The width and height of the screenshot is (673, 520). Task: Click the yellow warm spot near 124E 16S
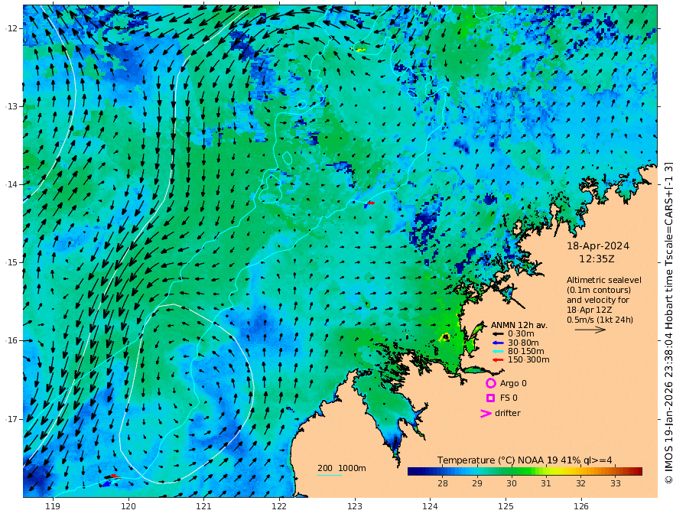[x=445, y=337]
